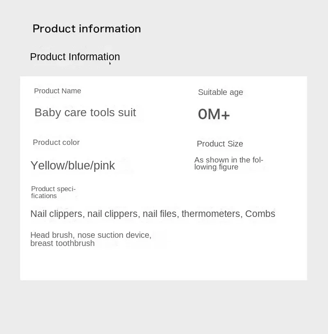The height and width of the screenshot is (334, 328).
Task: Select the word "blue" in colors
Action: pos(80,165)
